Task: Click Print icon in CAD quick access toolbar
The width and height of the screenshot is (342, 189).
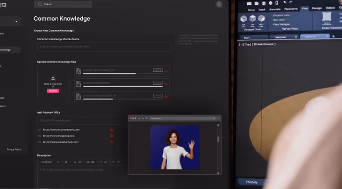Action: 270,3
